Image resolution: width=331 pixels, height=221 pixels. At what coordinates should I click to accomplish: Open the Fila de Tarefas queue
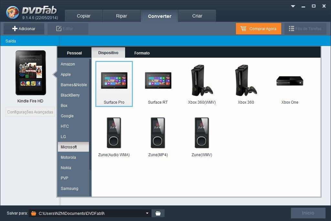click(x=305, y=29)
